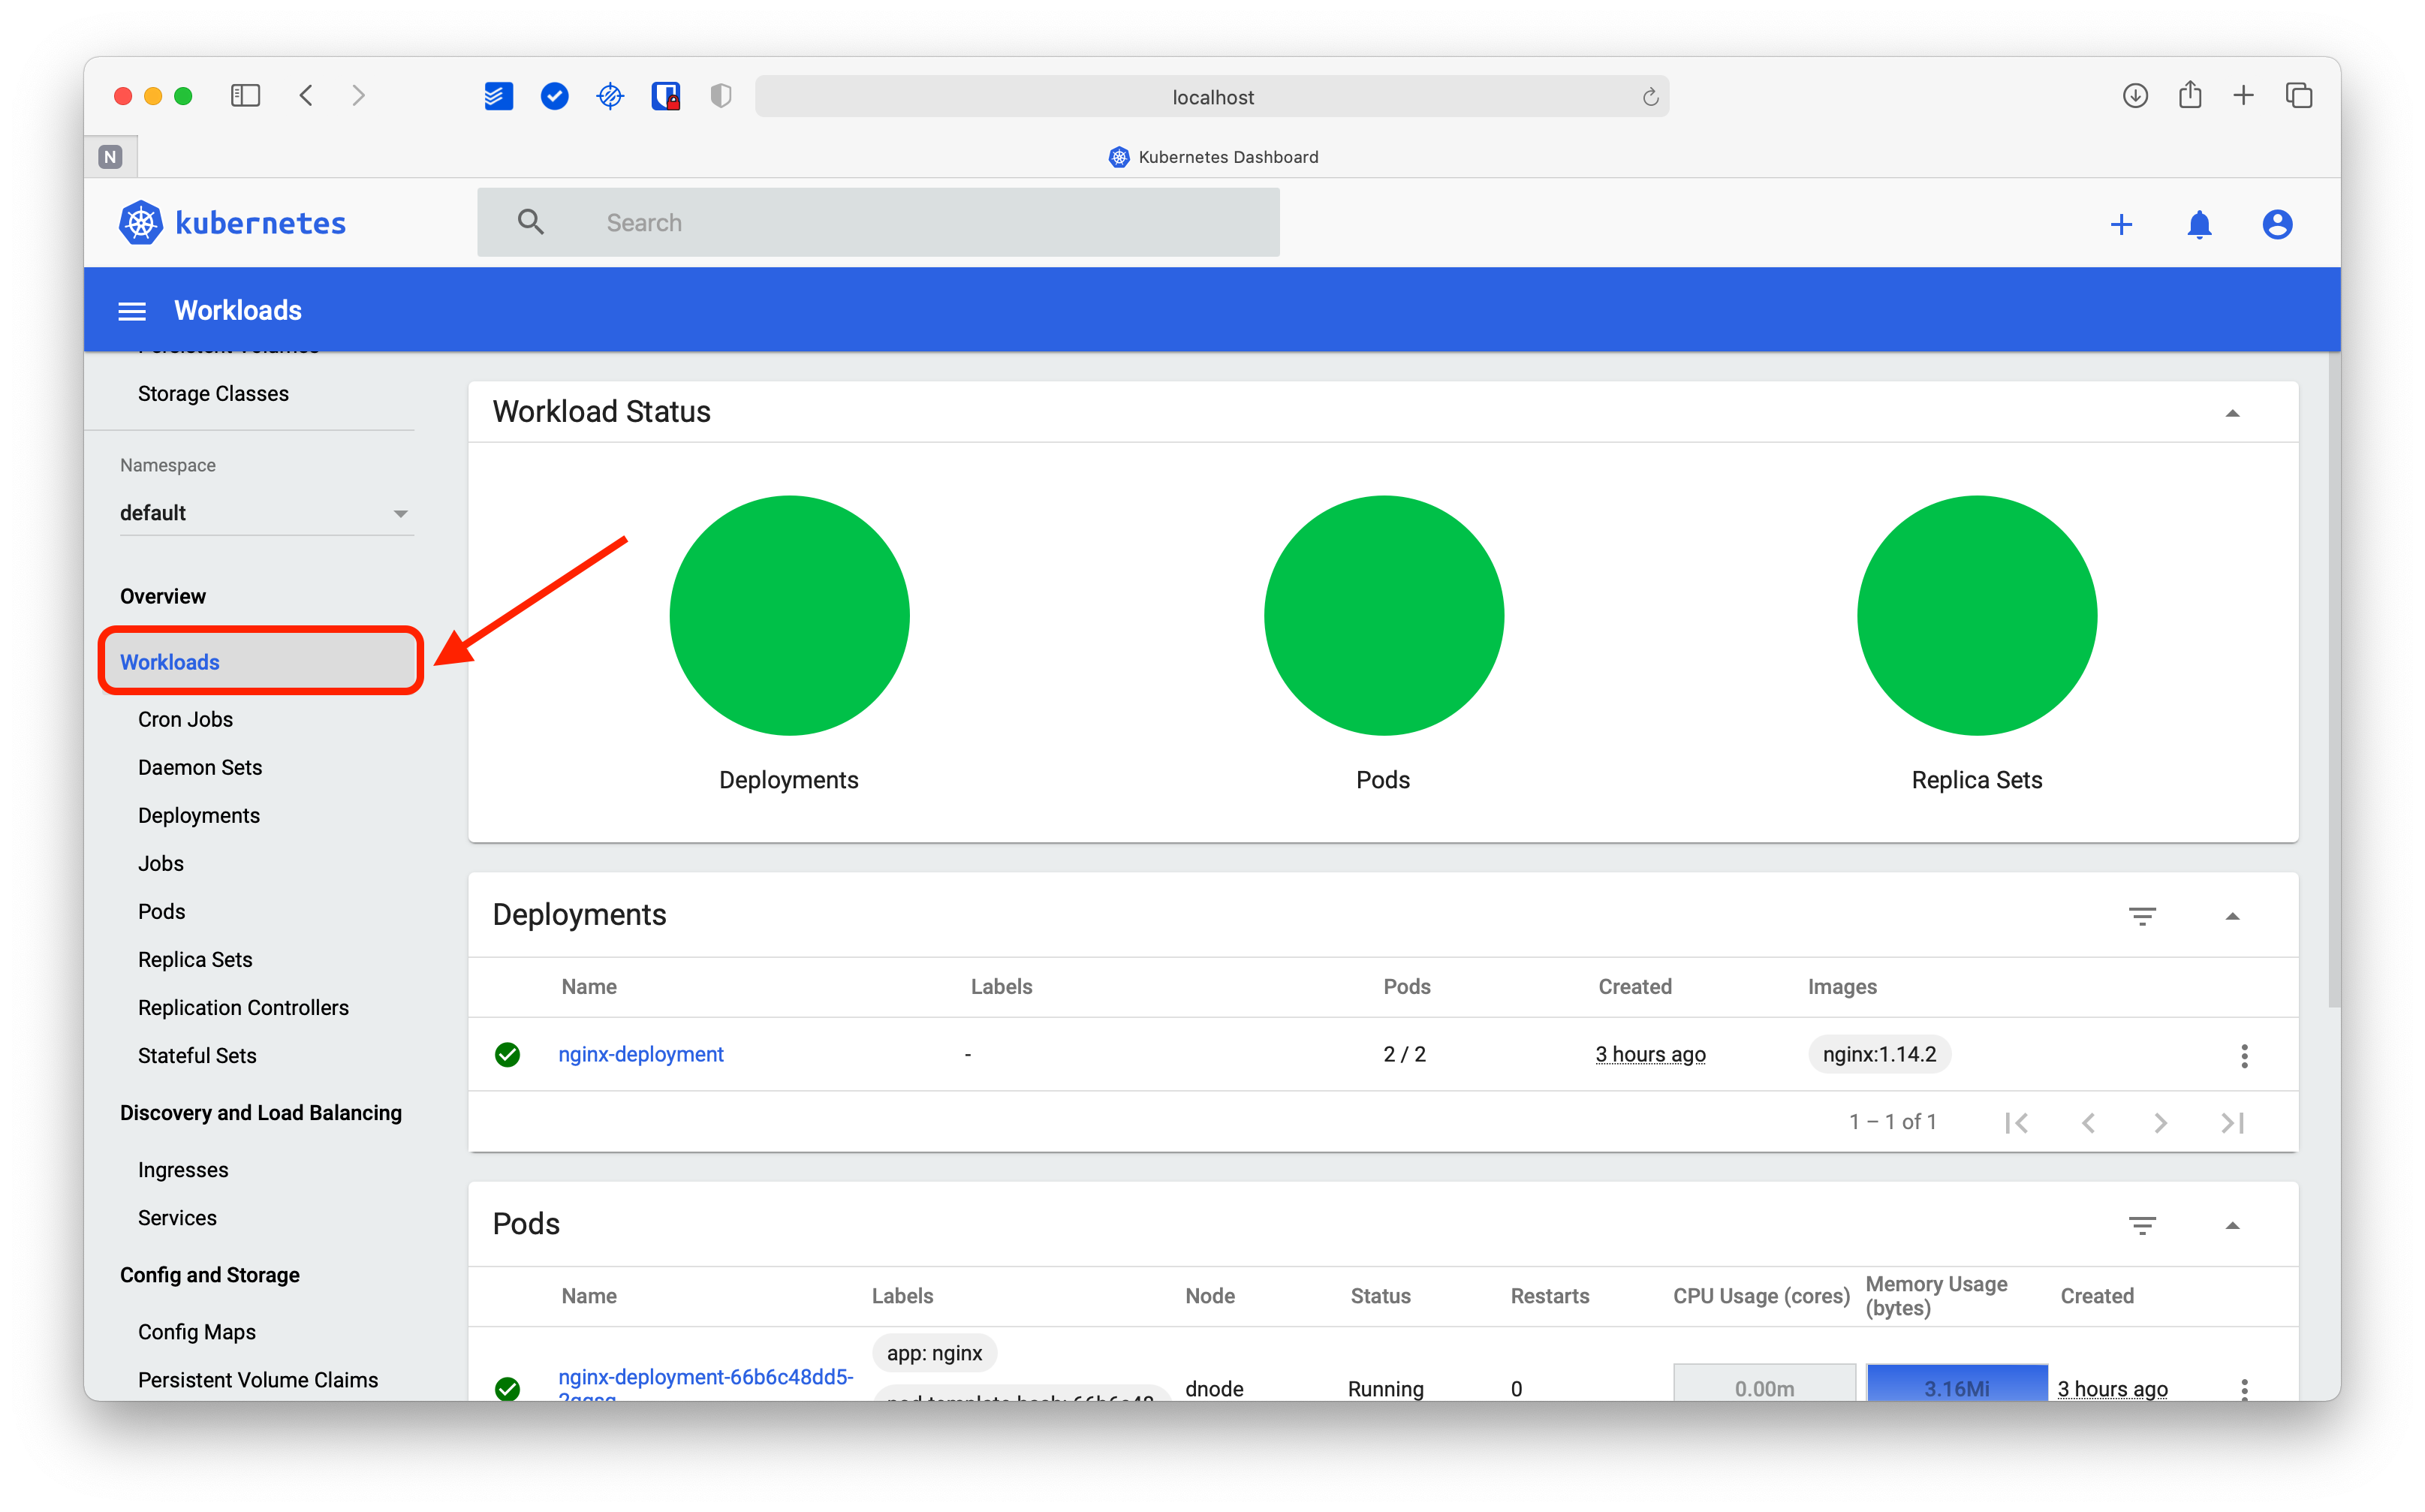This screenshot has height=1512, width=2425.
Task: Click the search magnifier icon
Action: (531, 222)
